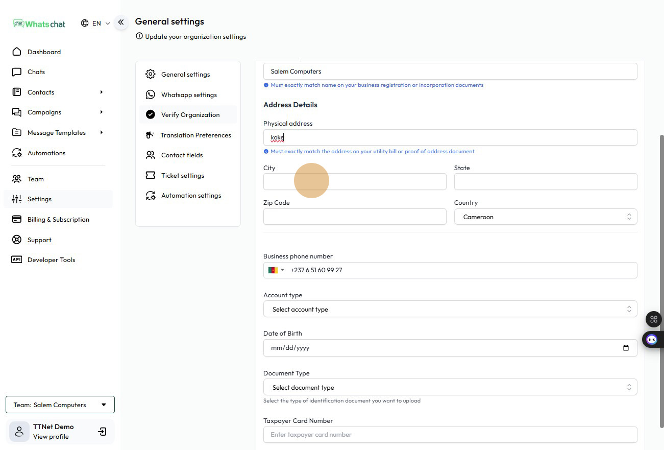Open the EN language selector
This screenshot has height=450, width=664.
96,23
